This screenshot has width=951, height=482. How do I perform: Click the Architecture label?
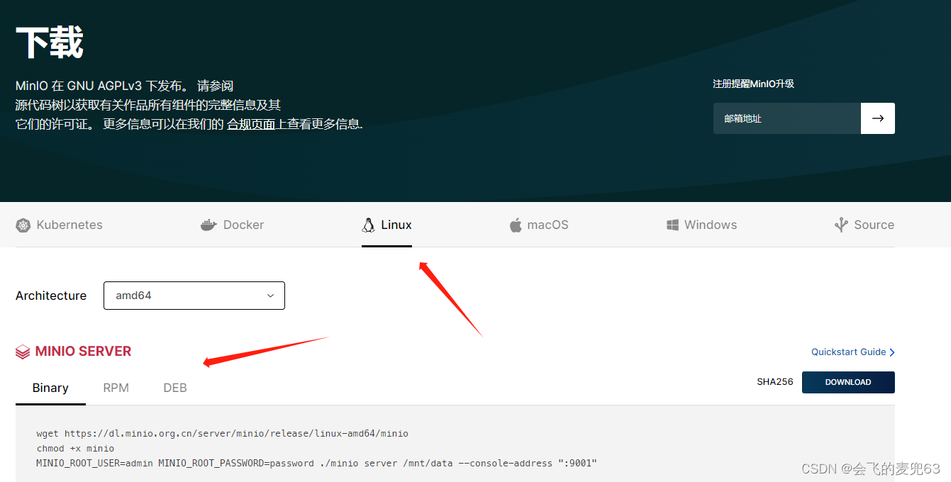click(x=51, y=296)
